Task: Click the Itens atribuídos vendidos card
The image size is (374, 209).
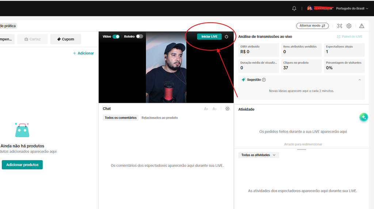Action: pos(301,50)
